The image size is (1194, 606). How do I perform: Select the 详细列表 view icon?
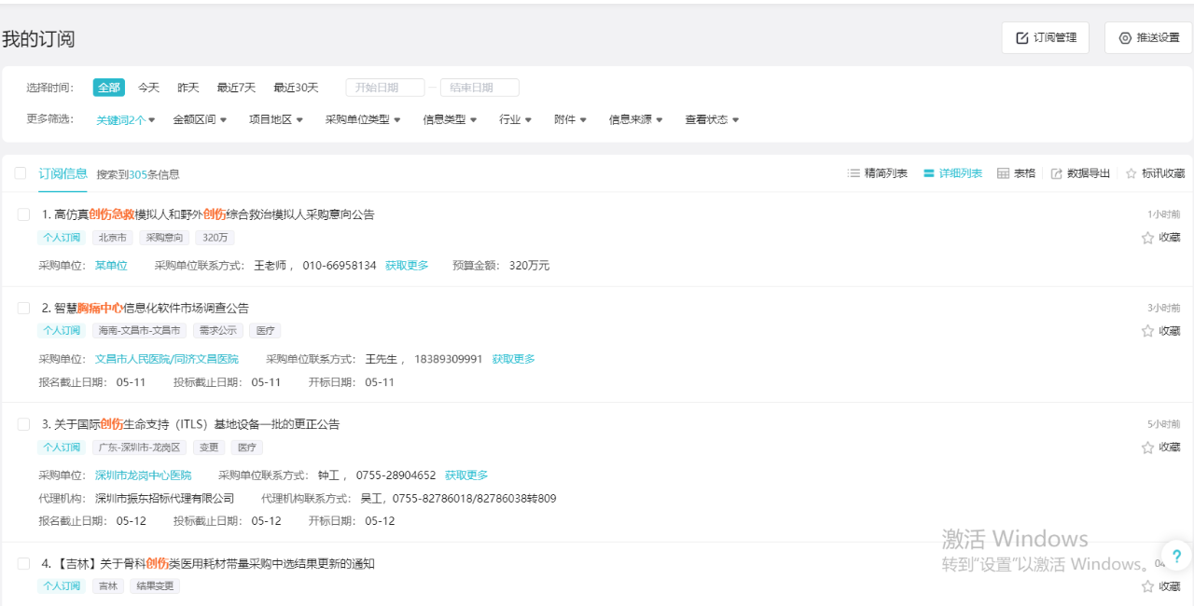tap(929, 173)
